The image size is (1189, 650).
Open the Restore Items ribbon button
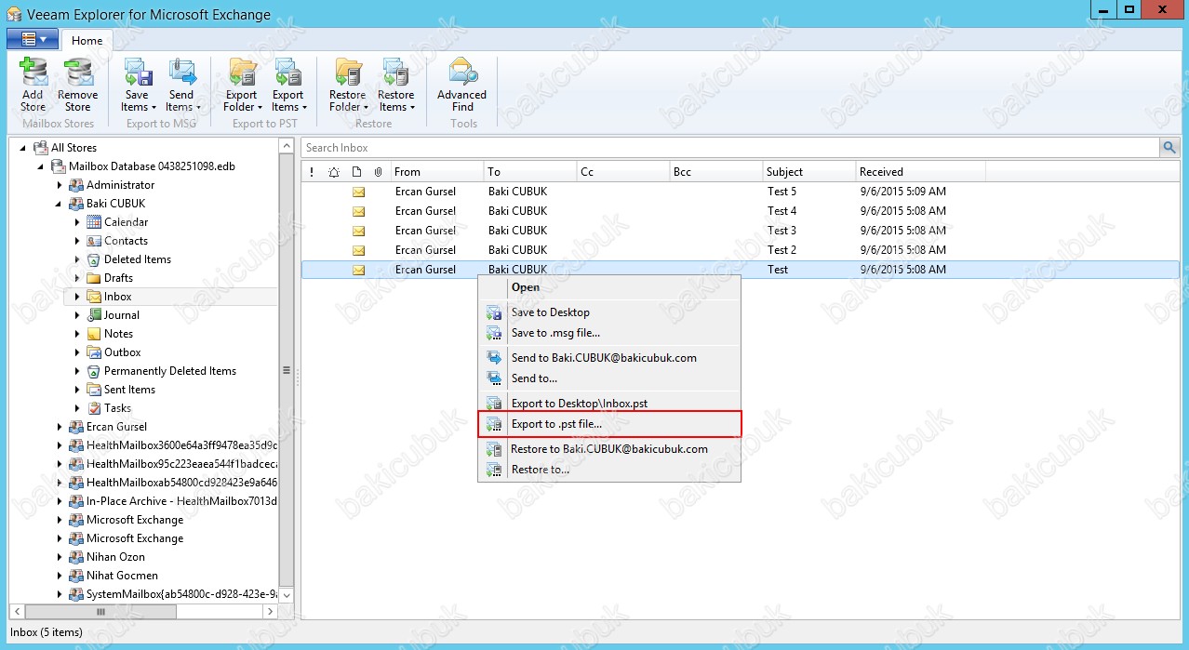pos(395,85)
